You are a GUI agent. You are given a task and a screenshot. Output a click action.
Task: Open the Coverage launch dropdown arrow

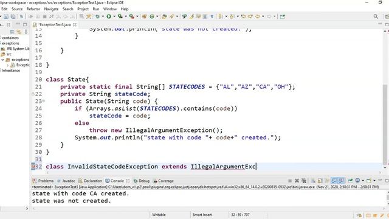[x=126, y=16]
